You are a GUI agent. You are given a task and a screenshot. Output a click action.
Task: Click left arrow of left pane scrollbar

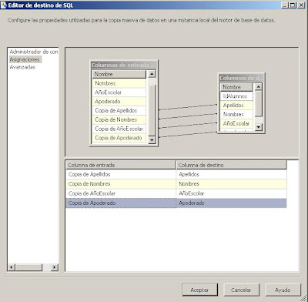coord(12,267)
